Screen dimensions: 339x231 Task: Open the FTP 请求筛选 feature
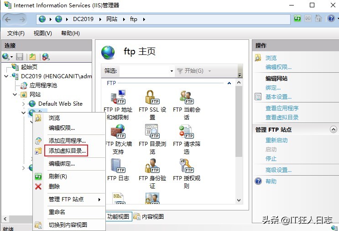(187, 140)
